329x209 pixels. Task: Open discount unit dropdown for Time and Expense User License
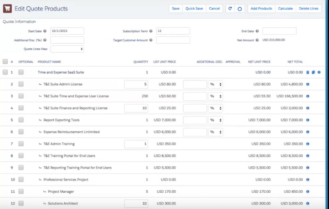tap(216, 96)
